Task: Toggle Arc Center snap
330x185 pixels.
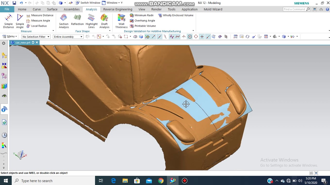Action: pos(190,36)
